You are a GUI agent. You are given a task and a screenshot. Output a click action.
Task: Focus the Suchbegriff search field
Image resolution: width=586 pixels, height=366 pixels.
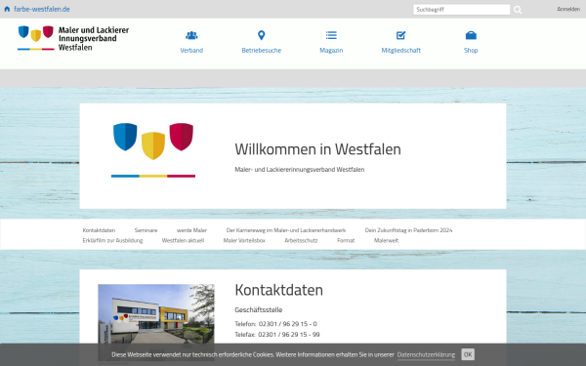[x=461, y=10]
